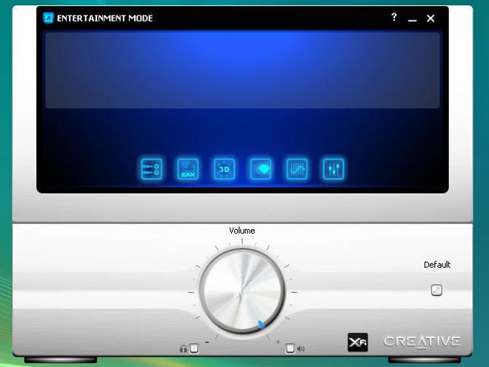Open the 3D CMSS settings icon

point(224,169)
